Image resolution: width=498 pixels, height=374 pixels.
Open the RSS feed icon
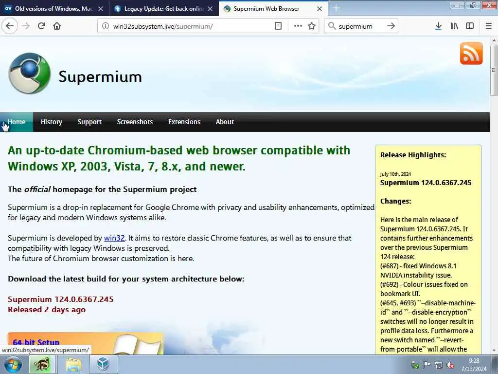pos(471,53)
